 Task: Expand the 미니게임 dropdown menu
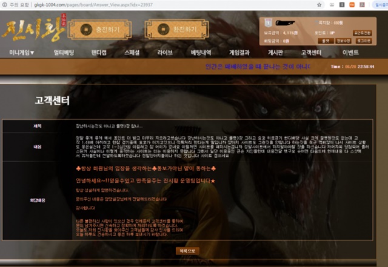pos(22,53)
